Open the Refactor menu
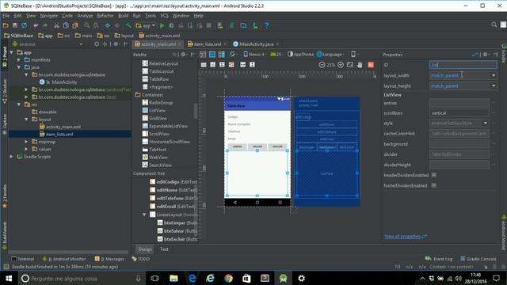This screenshot has height=285, width=507. (x=105, y=16)
